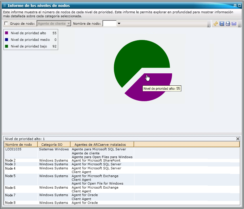Click the refresh report icon
Screen dimensions: 244x209
pyautogui.click(x=216, y=24)
